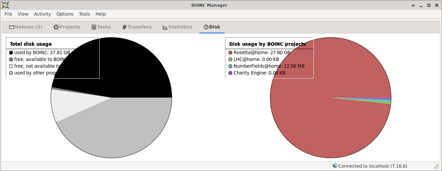The height and width of the screenshot is (171, 442).
Task: Click the globe connection status icon
Action: pos(335,166)
